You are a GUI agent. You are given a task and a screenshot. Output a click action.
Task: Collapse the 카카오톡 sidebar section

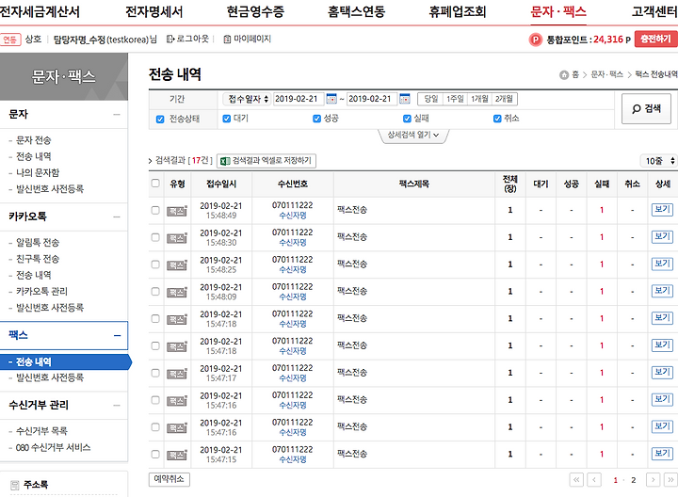click(117, 216)
